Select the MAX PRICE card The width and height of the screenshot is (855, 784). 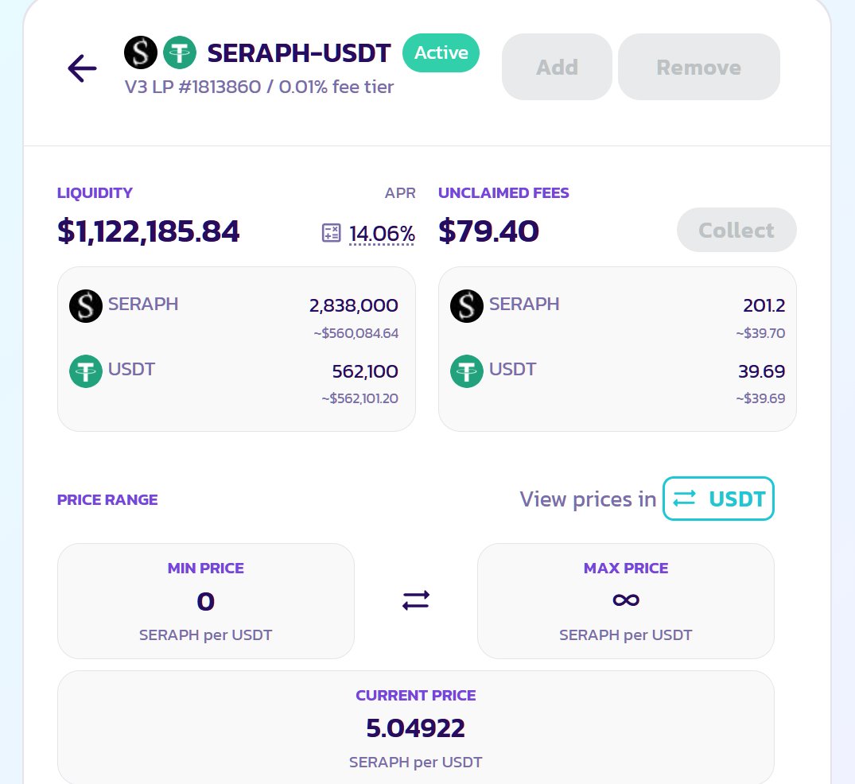click(x=625, y=601)
